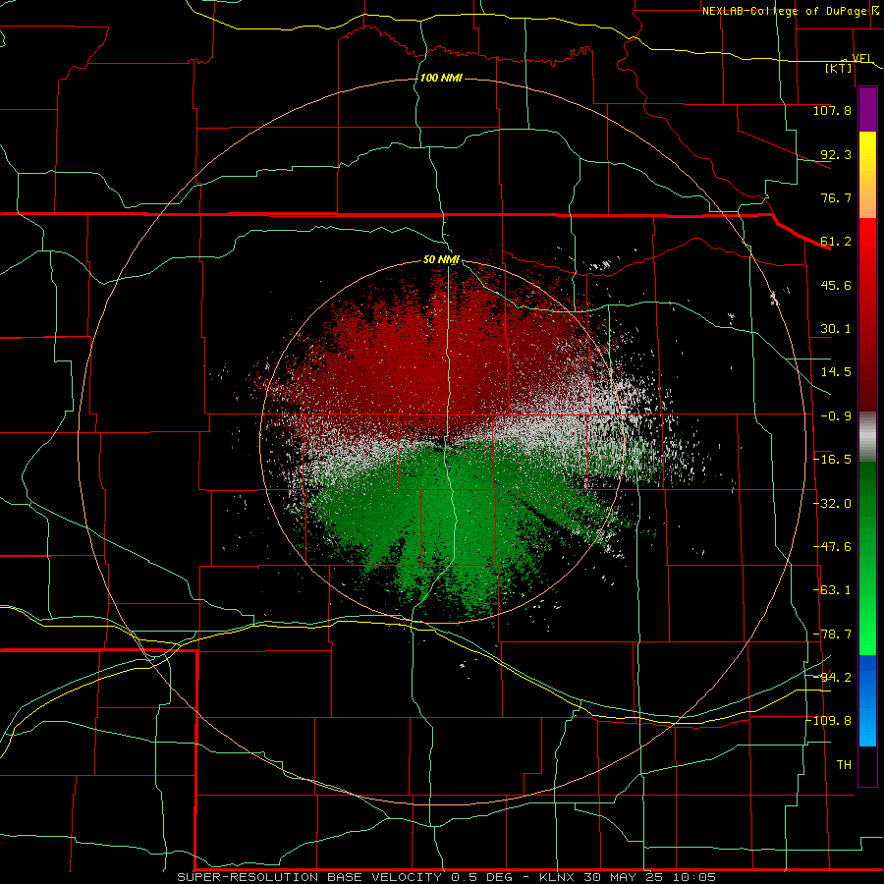Image resolution: width=884 pixels, height=884 pixels.
Task: Select the 61.2 velocity scale value
Action: [836, 242]
